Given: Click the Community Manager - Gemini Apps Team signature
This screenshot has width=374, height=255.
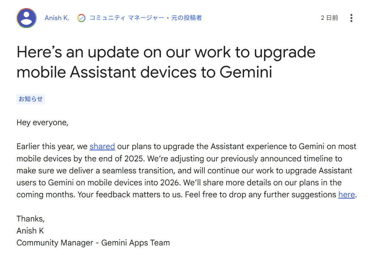Looking at the screenshot, I should [x=93, y=243].
